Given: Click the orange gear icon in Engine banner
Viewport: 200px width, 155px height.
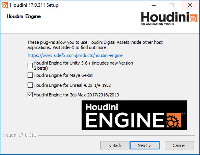Looking at the screenshot, I should [174, 120].
